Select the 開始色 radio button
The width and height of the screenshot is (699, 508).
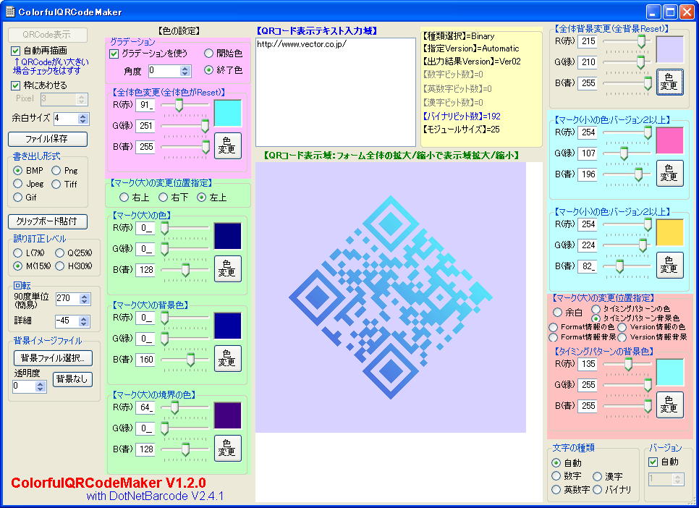point(208,54)
